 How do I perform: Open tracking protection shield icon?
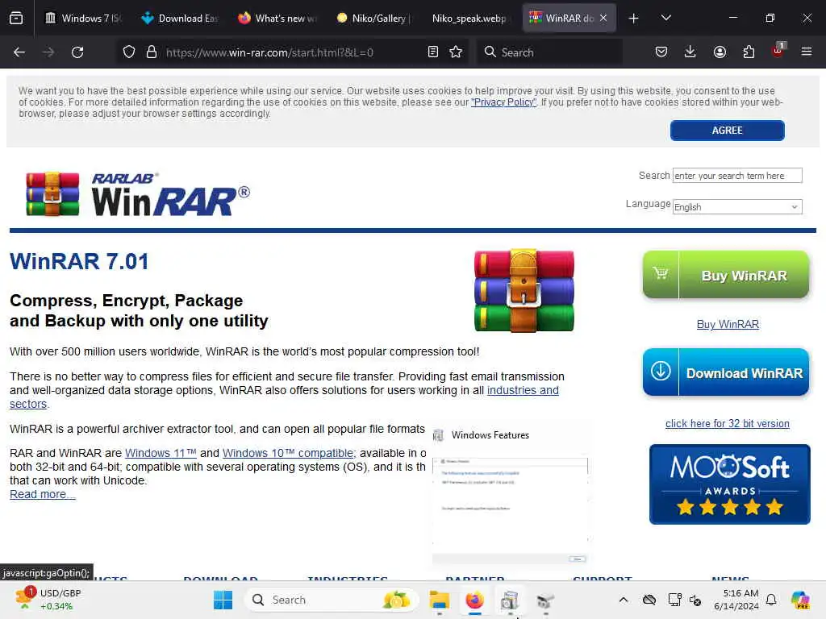coord(129,52)
